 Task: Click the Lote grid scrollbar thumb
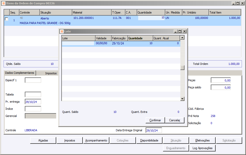(182, 68)
